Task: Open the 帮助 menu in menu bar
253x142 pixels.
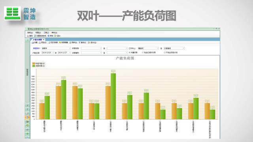Action: 55,33
